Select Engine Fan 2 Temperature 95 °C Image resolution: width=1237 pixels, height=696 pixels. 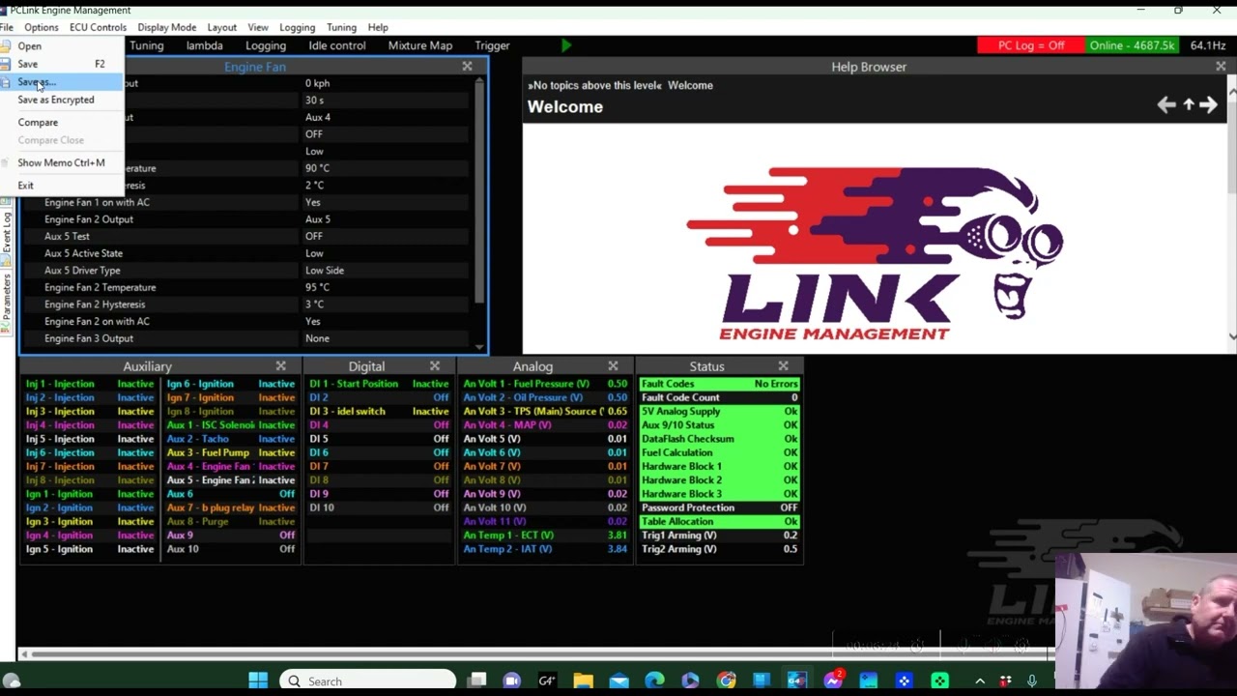[317, 287]
